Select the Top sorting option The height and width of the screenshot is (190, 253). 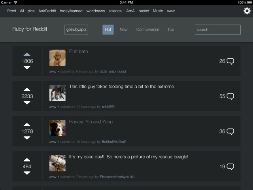point(170,30)
